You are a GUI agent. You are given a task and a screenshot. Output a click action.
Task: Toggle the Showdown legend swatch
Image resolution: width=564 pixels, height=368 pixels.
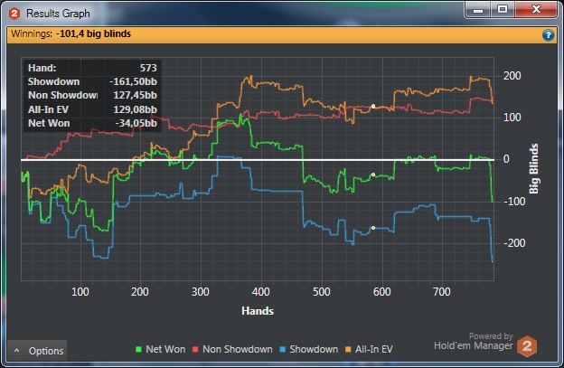pos(282,349)
